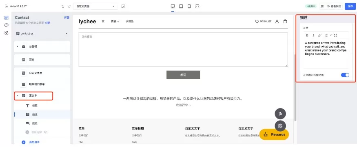Screen dimensions: 357x147
Task: Collapse the 富文本 section arrow
Action: click(x=18, y=96)
